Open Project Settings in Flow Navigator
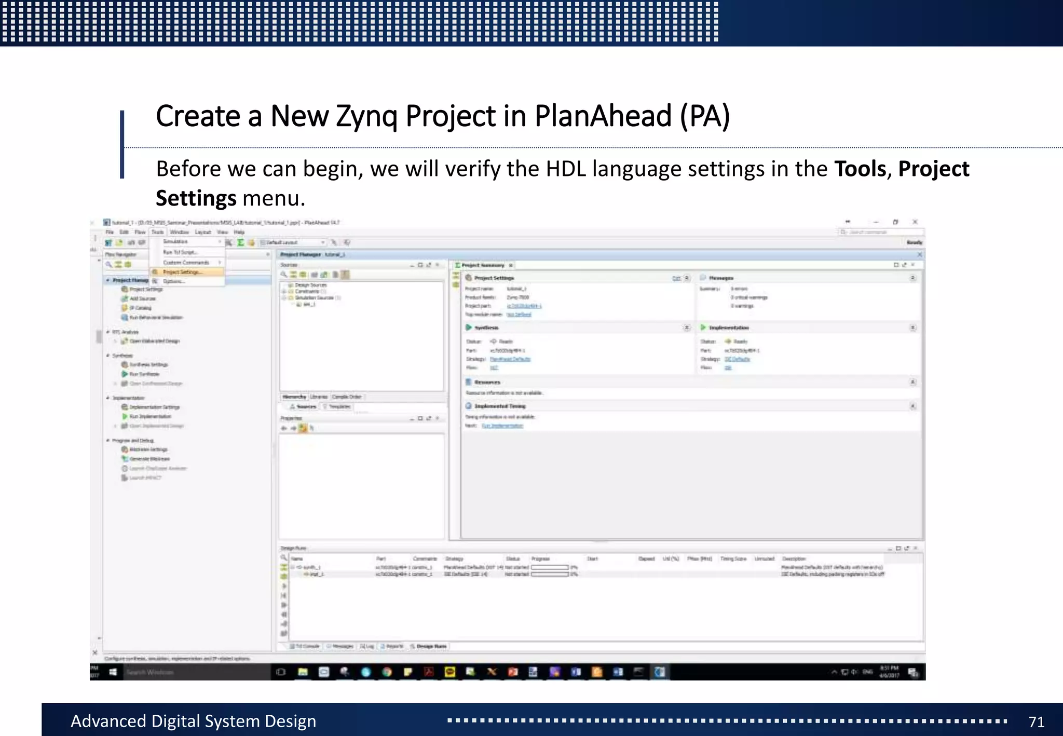The width and height of the screenshot is (1063, 736). point(142,290)
